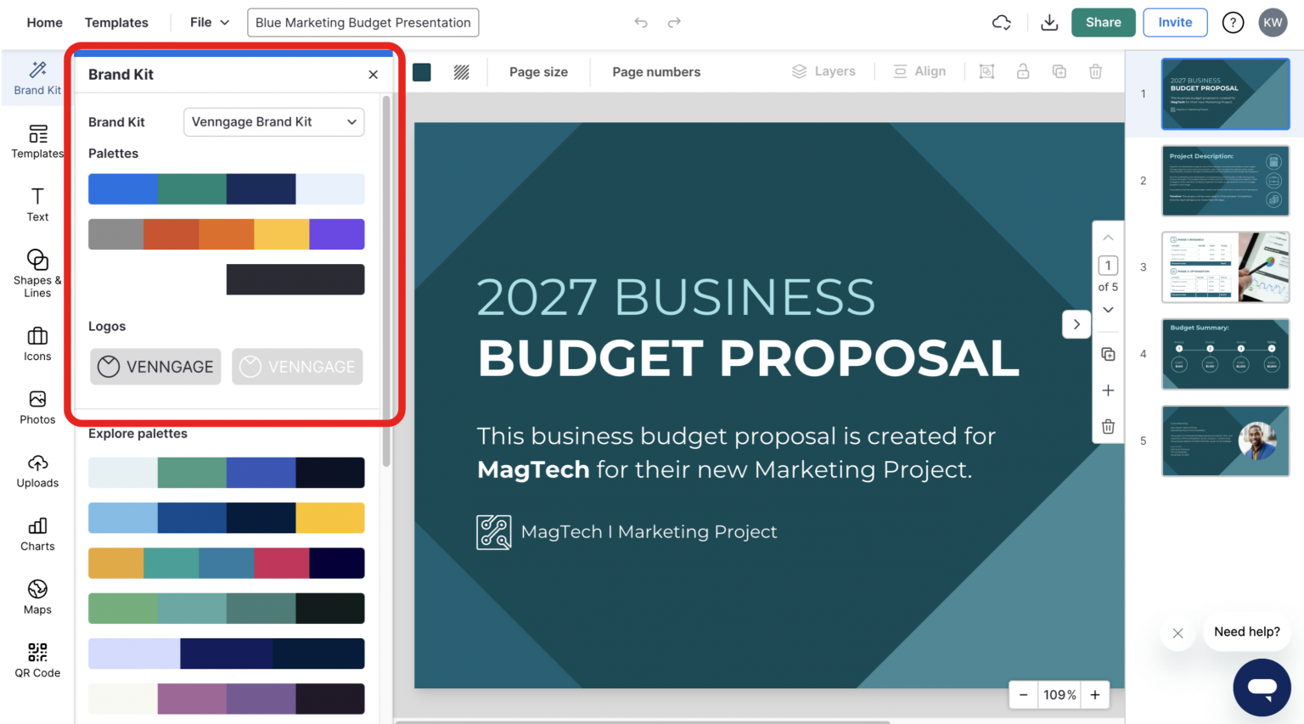Open the Uploads panel
1304x724 pixels.
coord(37,471)
